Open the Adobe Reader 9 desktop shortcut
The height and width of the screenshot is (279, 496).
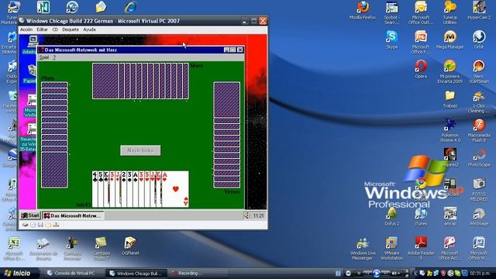coord(421,249)
